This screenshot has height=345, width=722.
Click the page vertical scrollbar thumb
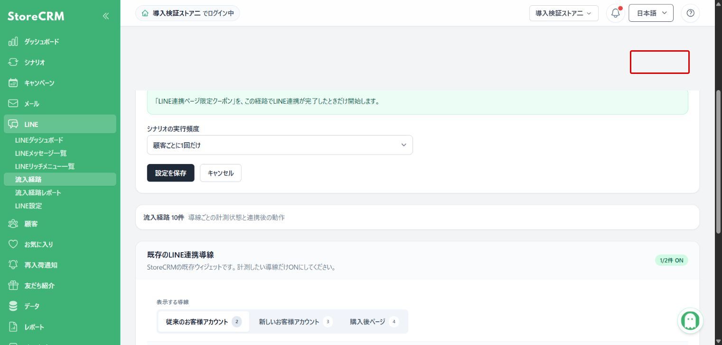tap(718, 161)
